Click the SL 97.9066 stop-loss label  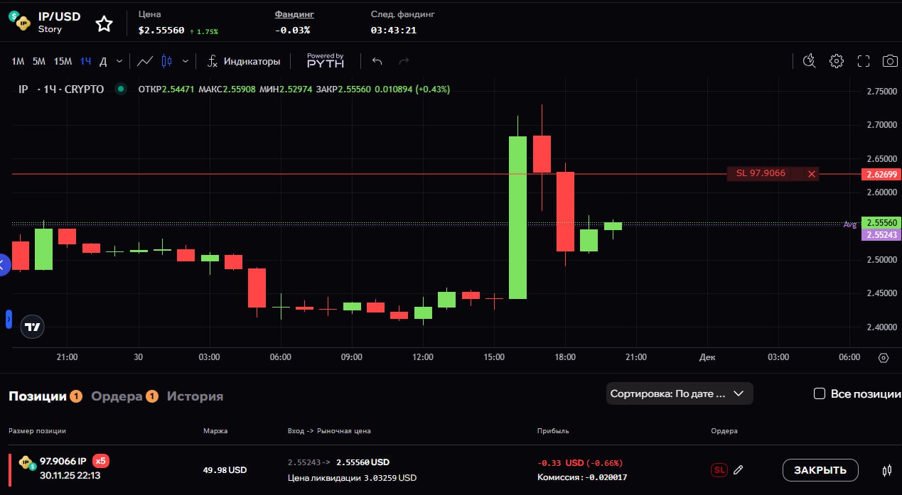coord(761,173)
